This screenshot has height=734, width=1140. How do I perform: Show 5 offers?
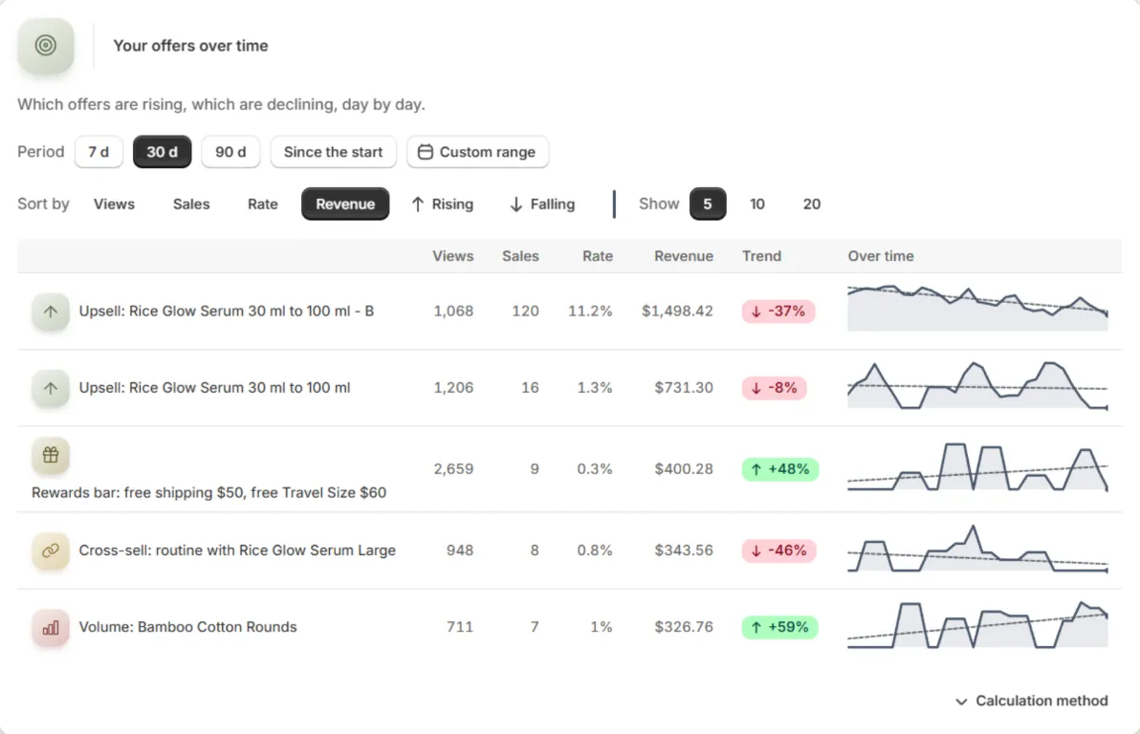tap(708, 205)
